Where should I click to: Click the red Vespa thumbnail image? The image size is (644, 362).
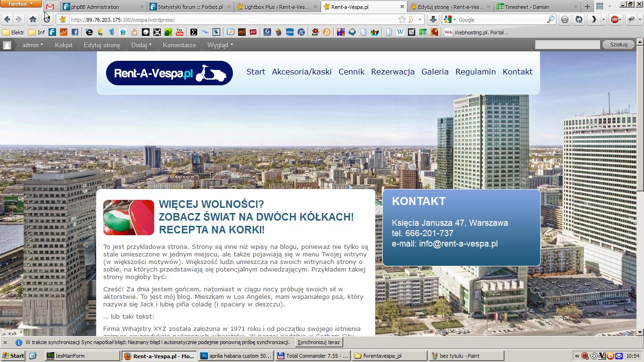[129, 217]
